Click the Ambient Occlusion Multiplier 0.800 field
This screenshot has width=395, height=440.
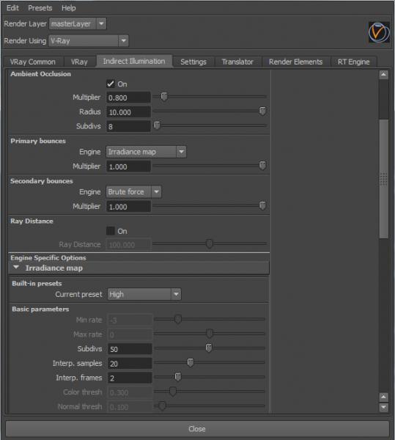[x=128, y=98]
